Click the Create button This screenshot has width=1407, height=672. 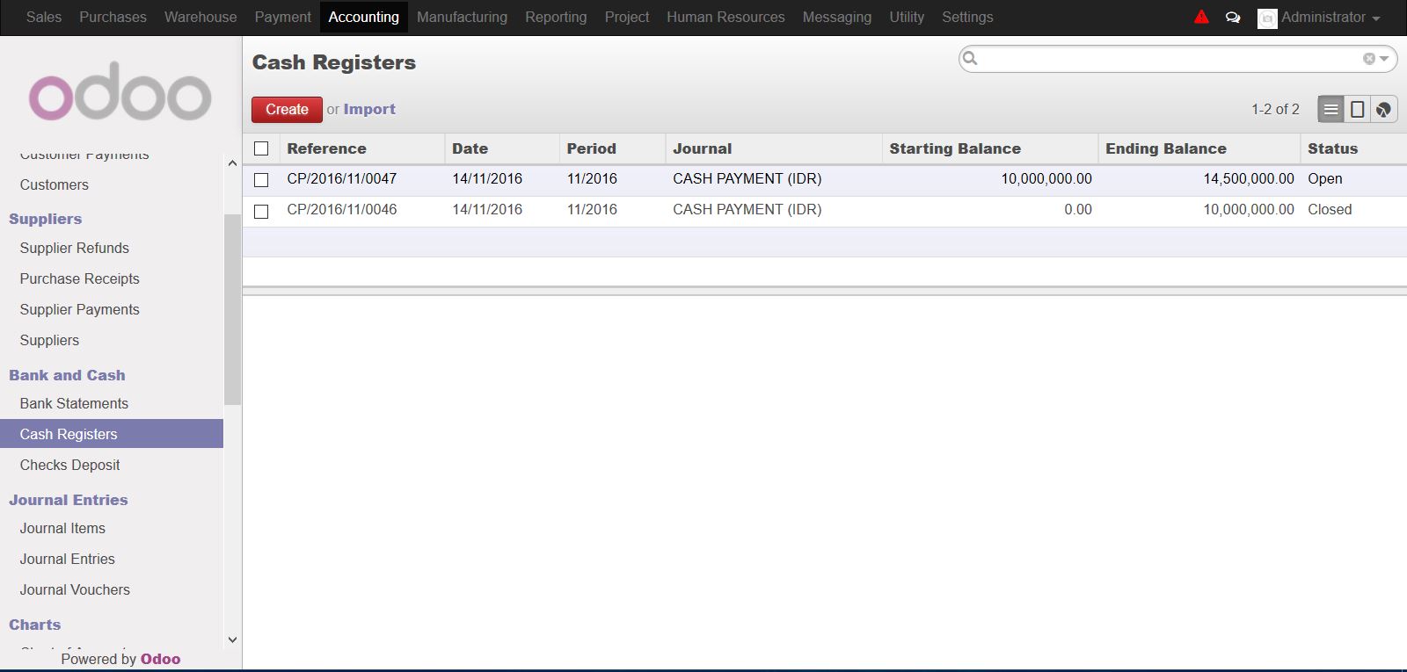(287, 109)
